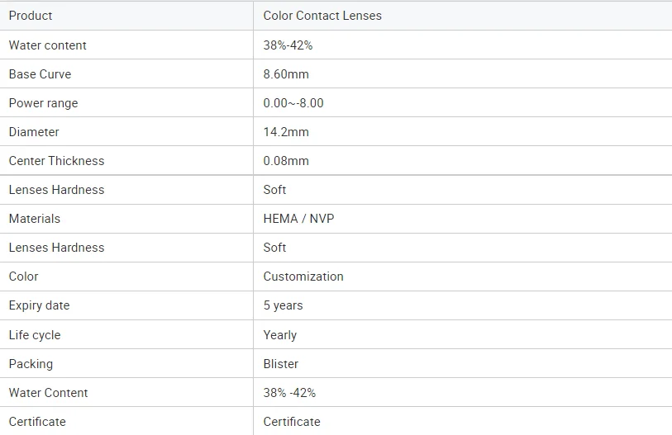The width and height of the screenshot is (672, 435).
Task: Click the Materials row label
Action: [34, 219]
